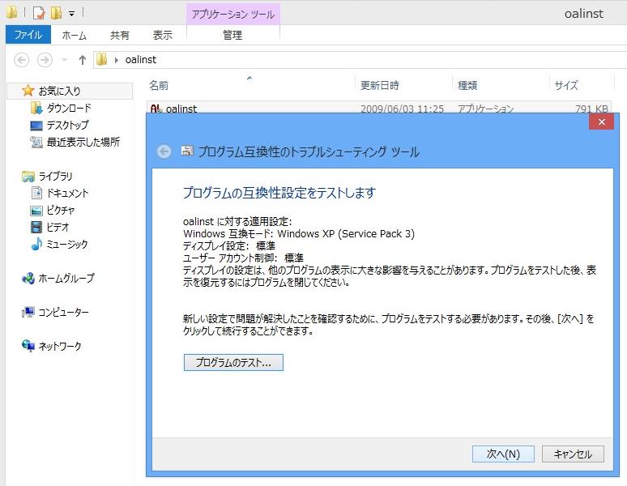Close the troubleshooting dialog with X
Viewport: 627px width, 486px height.
click(x=601, y=122)
